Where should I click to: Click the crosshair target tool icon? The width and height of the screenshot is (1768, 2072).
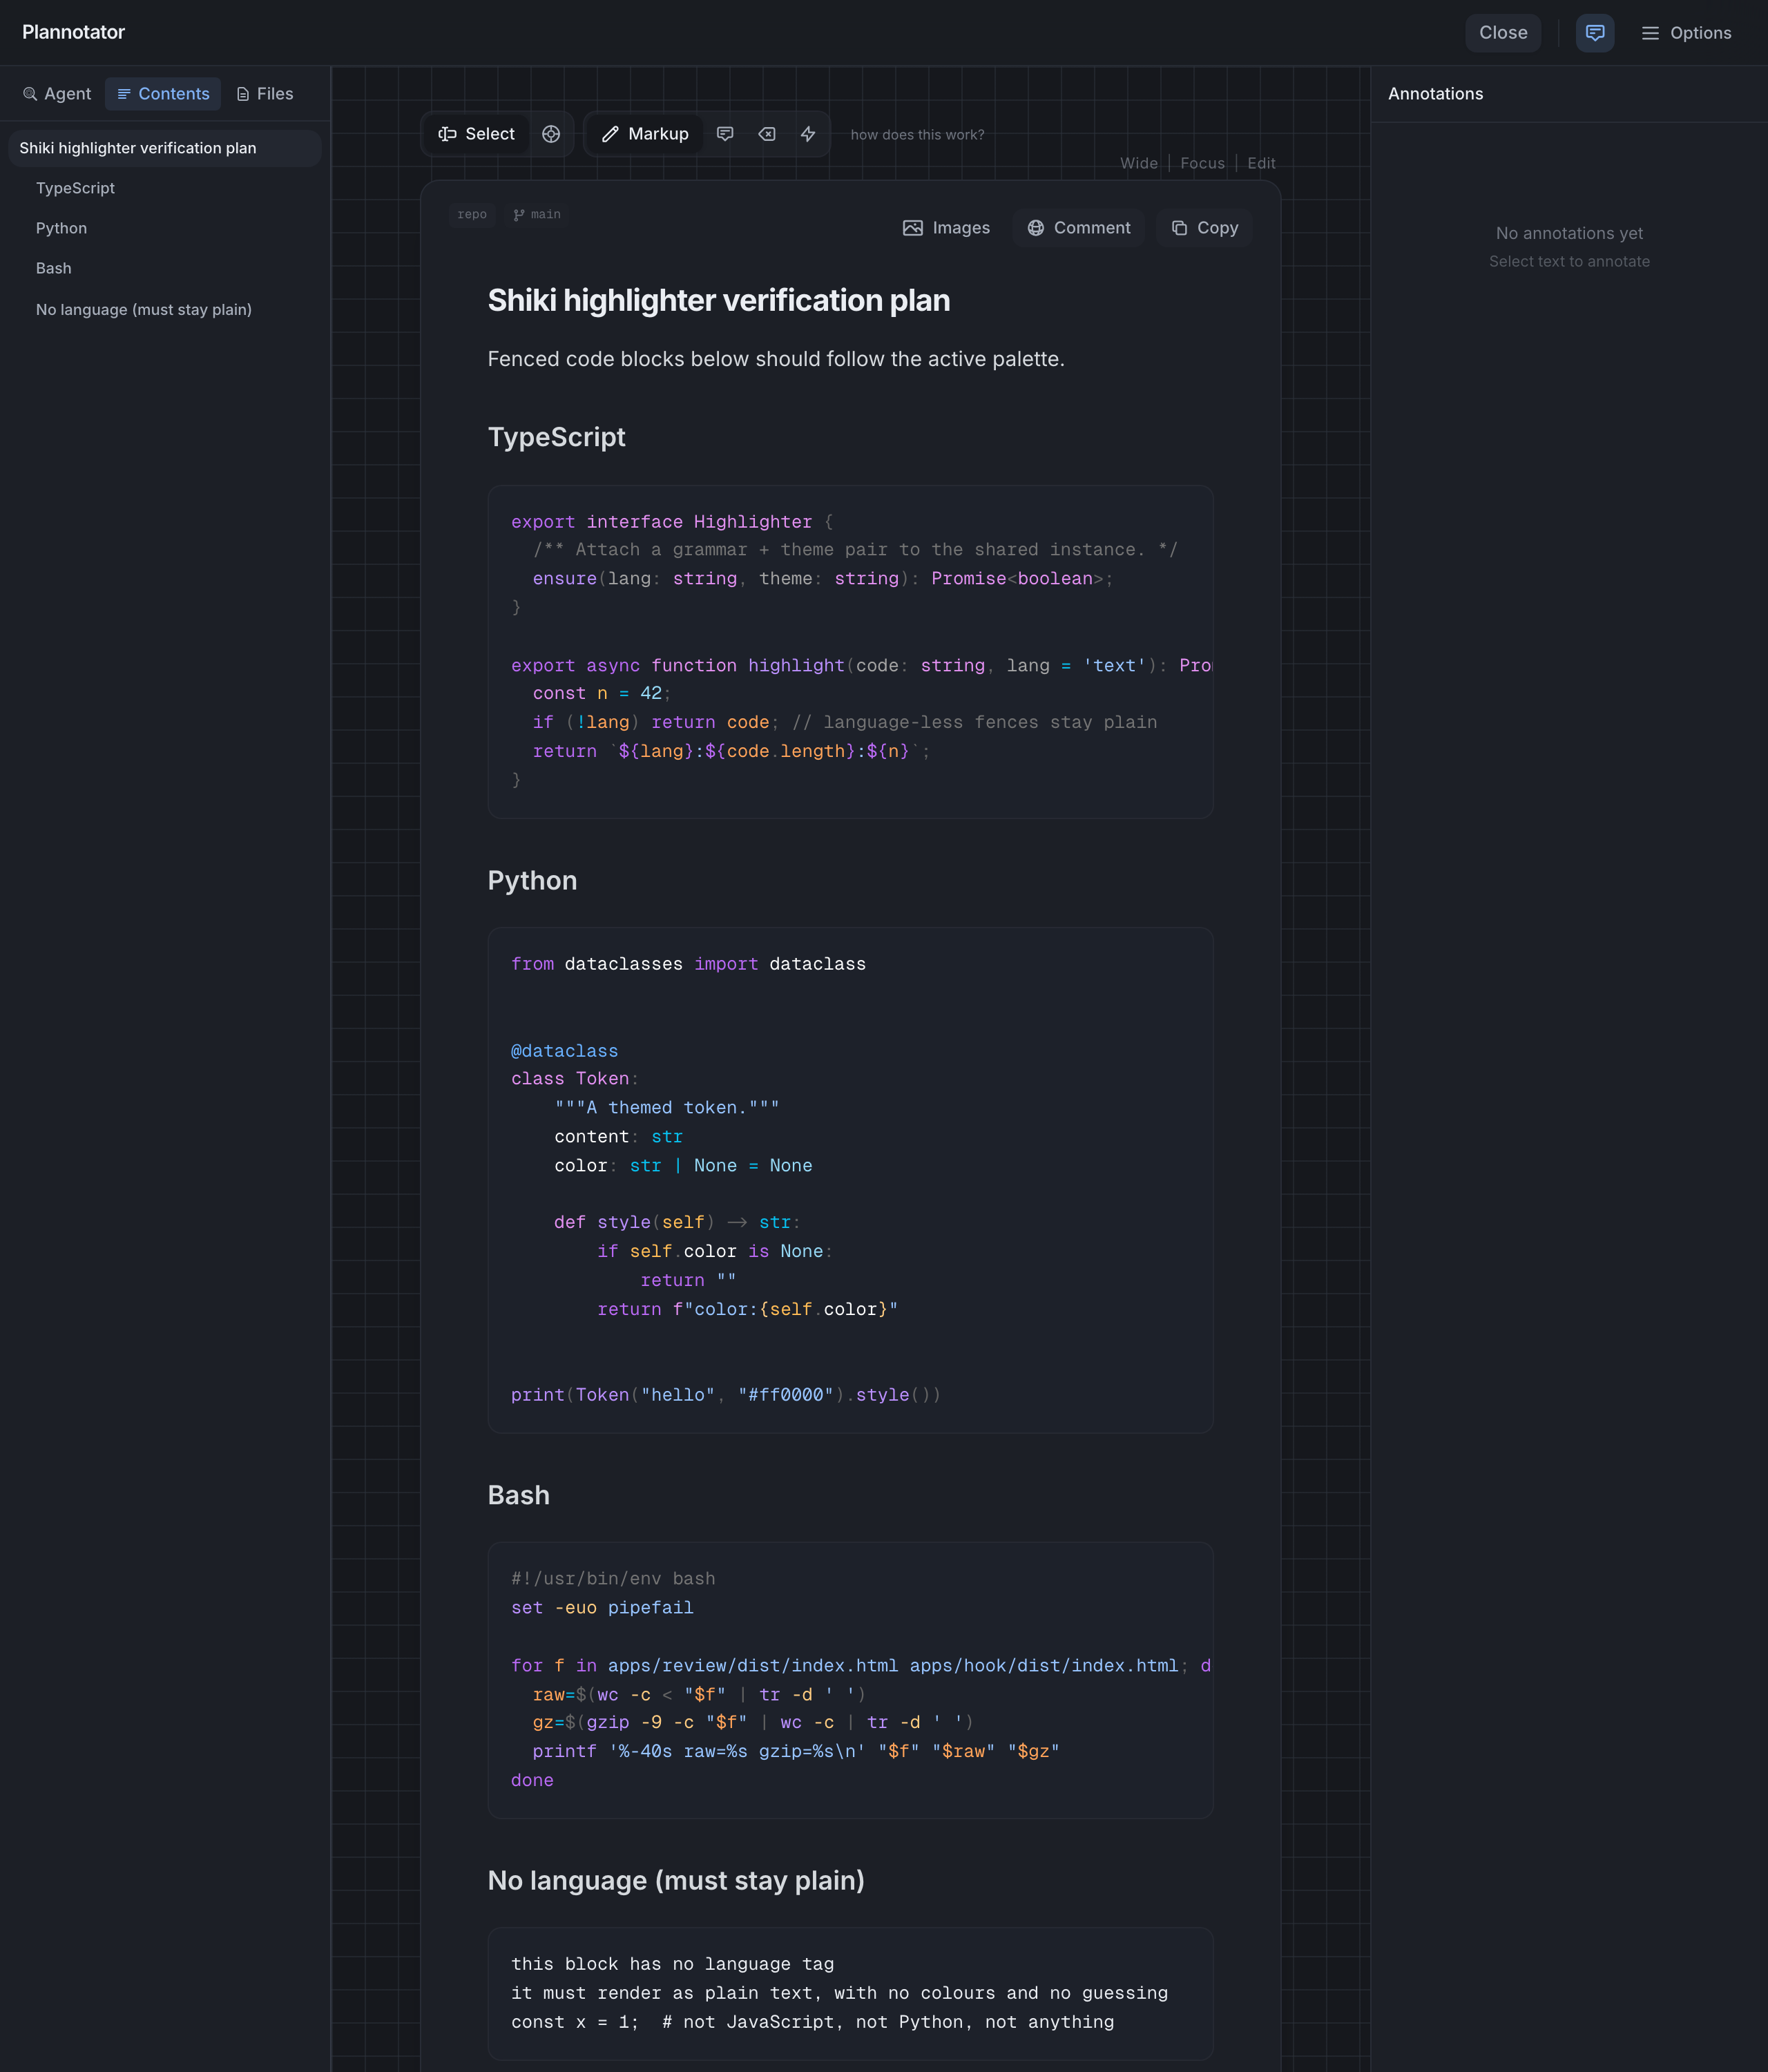click(x=551, y=134)
